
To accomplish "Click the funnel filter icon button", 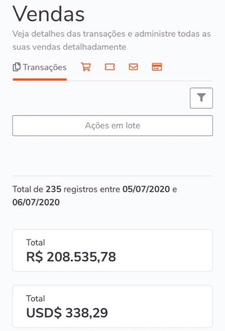I will pos(201,98).
